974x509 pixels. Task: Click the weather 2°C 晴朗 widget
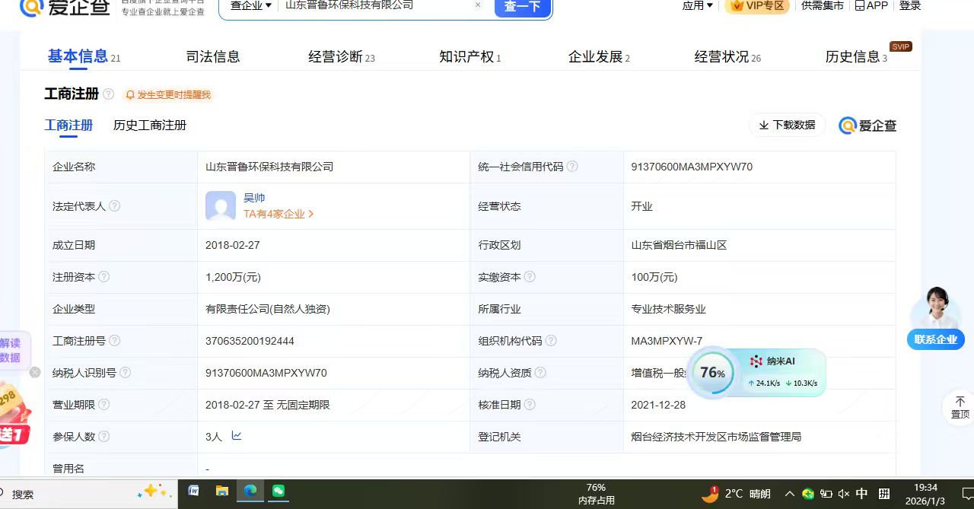point(736,494)
